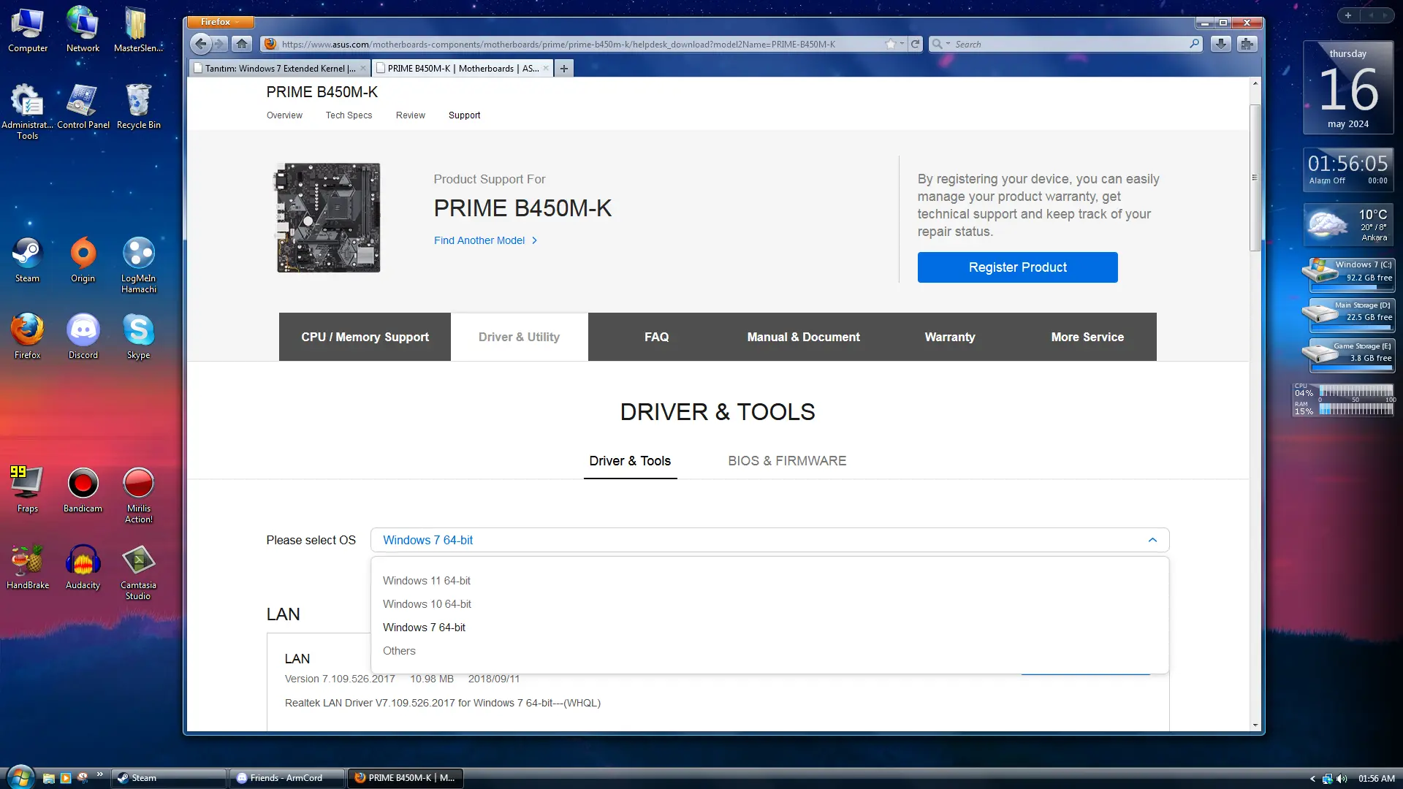Open the More Service tab
Image resolution: width=1403 pixels, height=789 pixels.
tap(1087, 337)
